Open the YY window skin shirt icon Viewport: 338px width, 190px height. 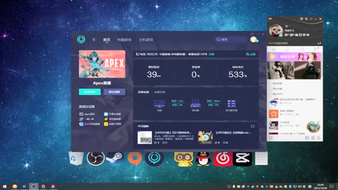[306, 19]
